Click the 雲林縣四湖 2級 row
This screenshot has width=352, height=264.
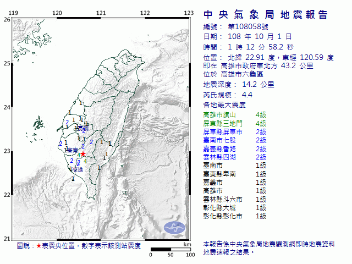(235, 157)
